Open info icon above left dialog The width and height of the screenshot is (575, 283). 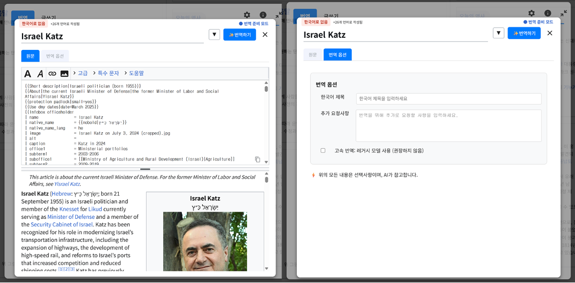click(263, 15)
